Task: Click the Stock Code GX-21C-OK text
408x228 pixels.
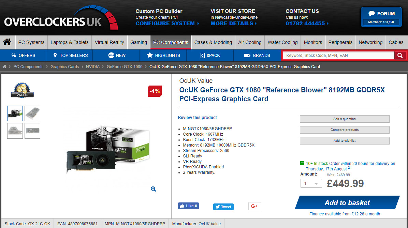Action: coord(27,224)
